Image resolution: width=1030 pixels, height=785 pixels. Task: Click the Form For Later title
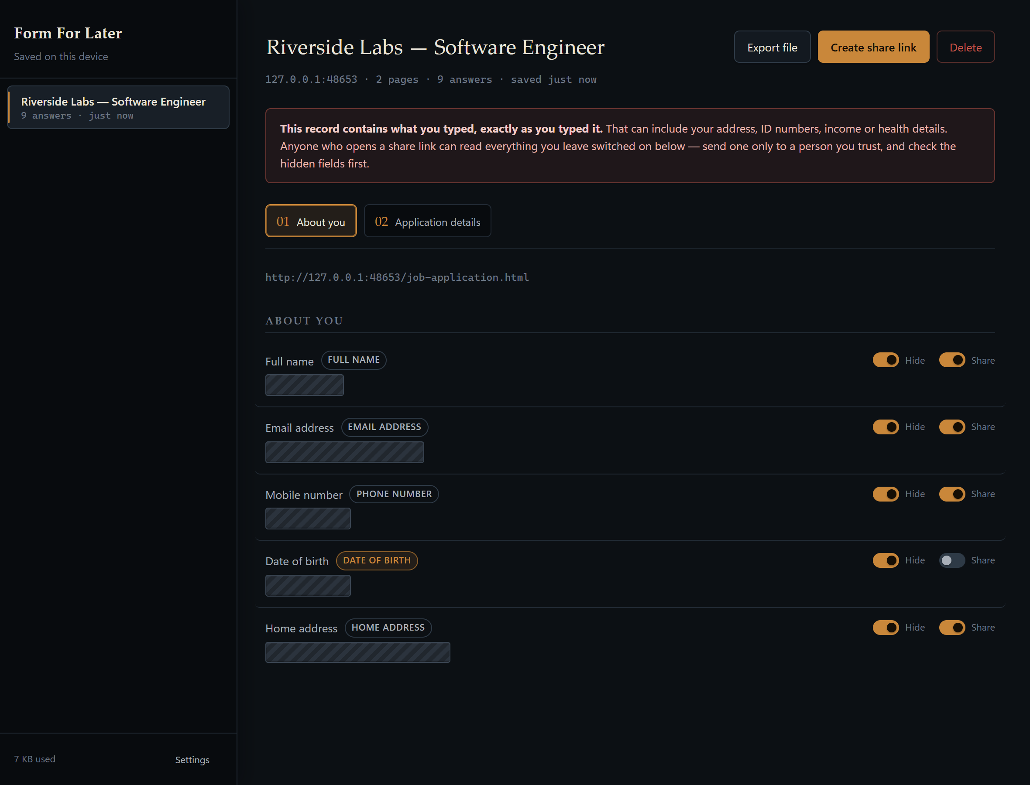click(x=68, y=33)
